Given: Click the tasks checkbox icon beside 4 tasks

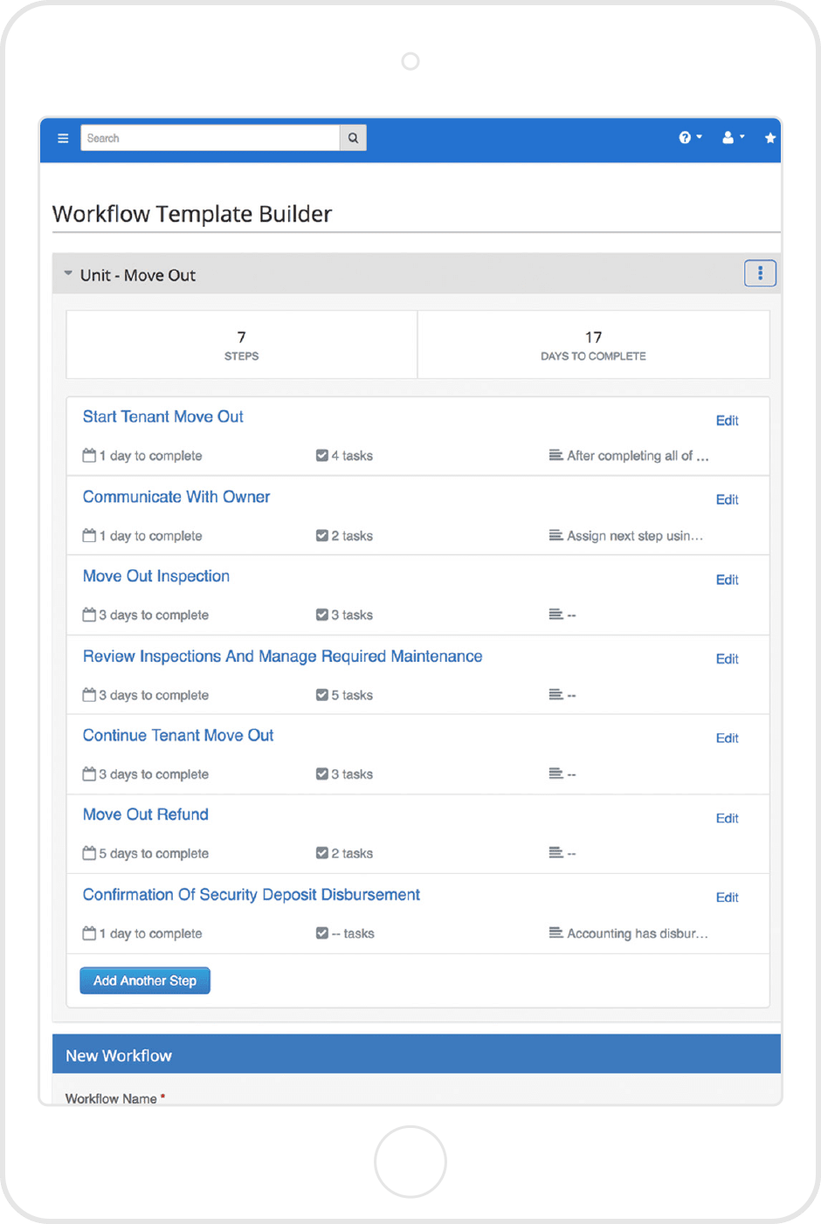Looking at the screenshot, I should coord(322,455).
